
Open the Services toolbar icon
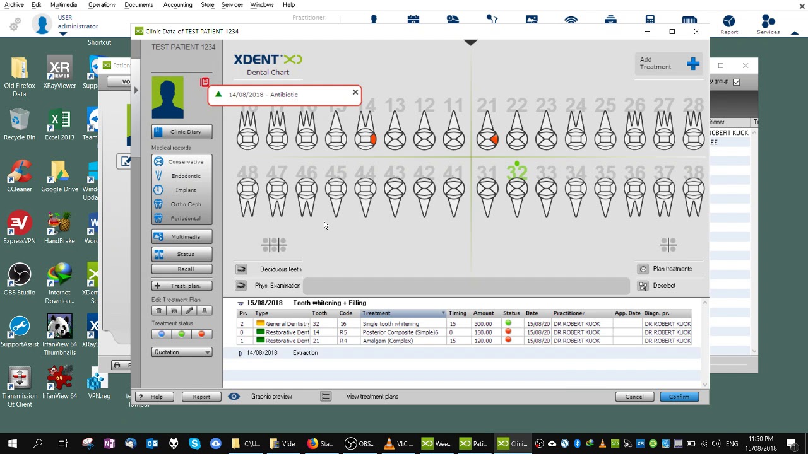768,24
